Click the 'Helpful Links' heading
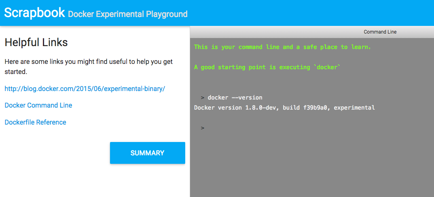Screen dimensions: 434x197 pos(36,42)
